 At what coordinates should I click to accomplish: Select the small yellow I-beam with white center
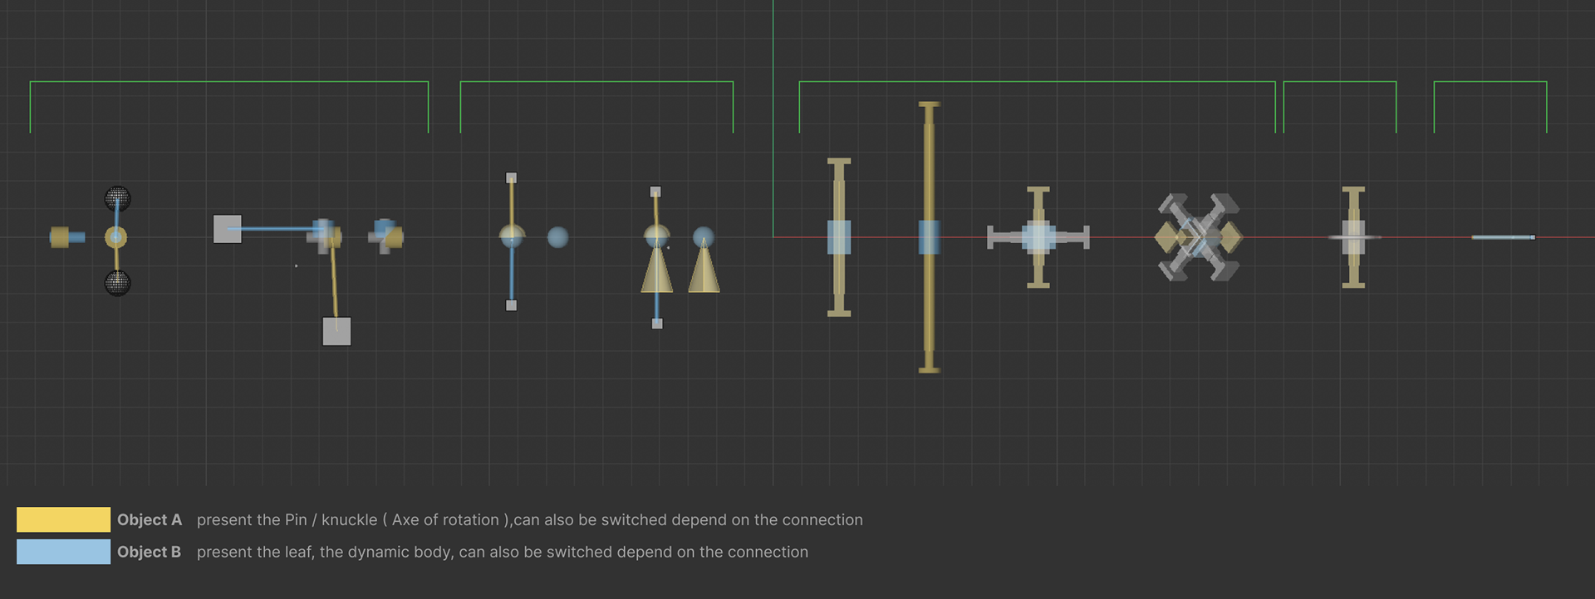click(1354, 237)
